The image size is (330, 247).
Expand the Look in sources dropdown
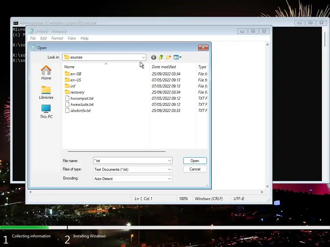[143, 57]
